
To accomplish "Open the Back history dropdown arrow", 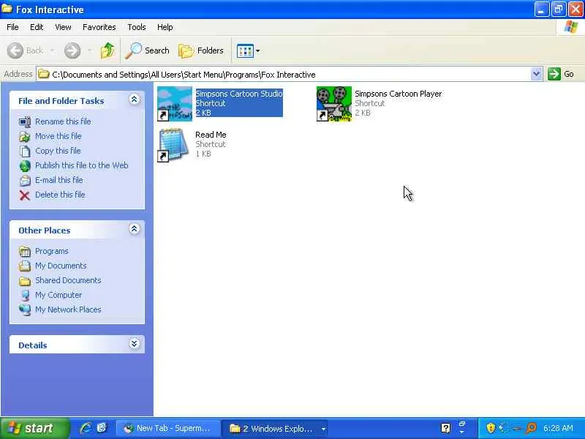I will click(x=52, y=50).
